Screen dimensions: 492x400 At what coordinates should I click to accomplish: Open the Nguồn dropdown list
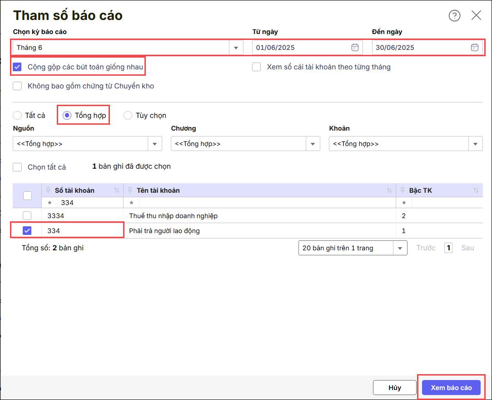click(155, 144)
